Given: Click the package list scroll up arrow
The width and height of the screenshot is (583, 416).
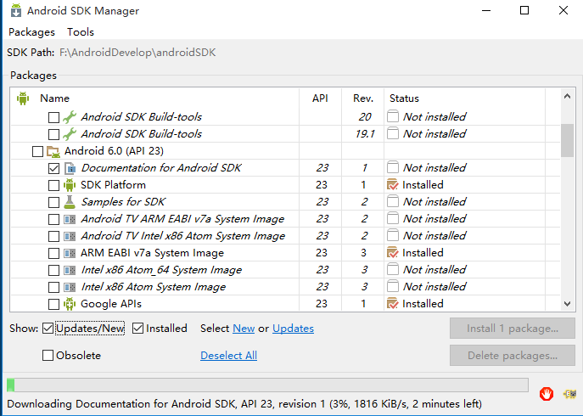Looking at the screenshot, I should click(567, 97).
